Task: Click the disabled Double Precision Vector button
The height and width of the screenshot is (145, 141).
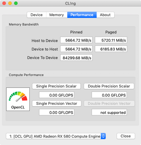Action: pyautogui.click(x=109, y=104)
